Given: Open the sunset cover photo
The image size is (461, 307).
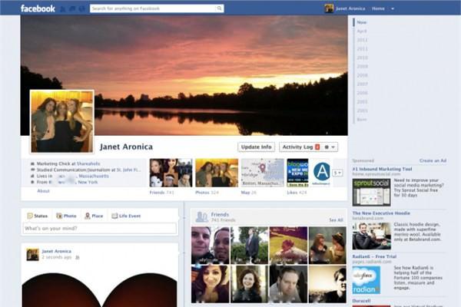Looking at the screenshot, I should tap(184, 75).
